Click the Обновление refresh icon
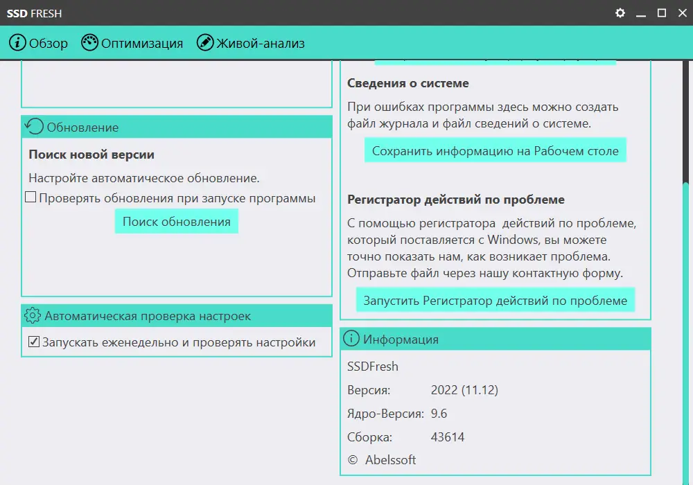Image resolution: width=693 pixels, height=485 pixels. coord(34,126)
